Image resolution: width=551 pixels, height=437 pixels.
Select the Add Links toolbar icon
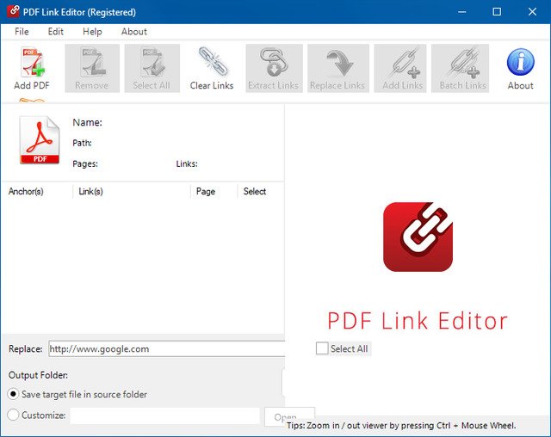[x=401, y=63]
